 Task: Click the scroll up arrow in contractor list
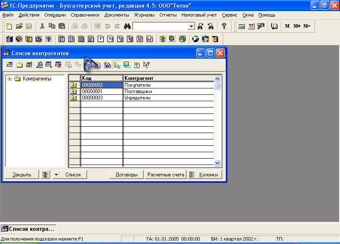coord(217,79)
